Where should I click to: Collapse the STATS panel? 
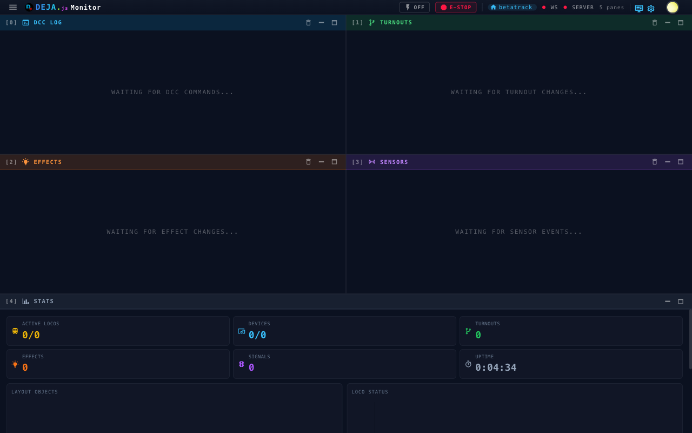667,301
